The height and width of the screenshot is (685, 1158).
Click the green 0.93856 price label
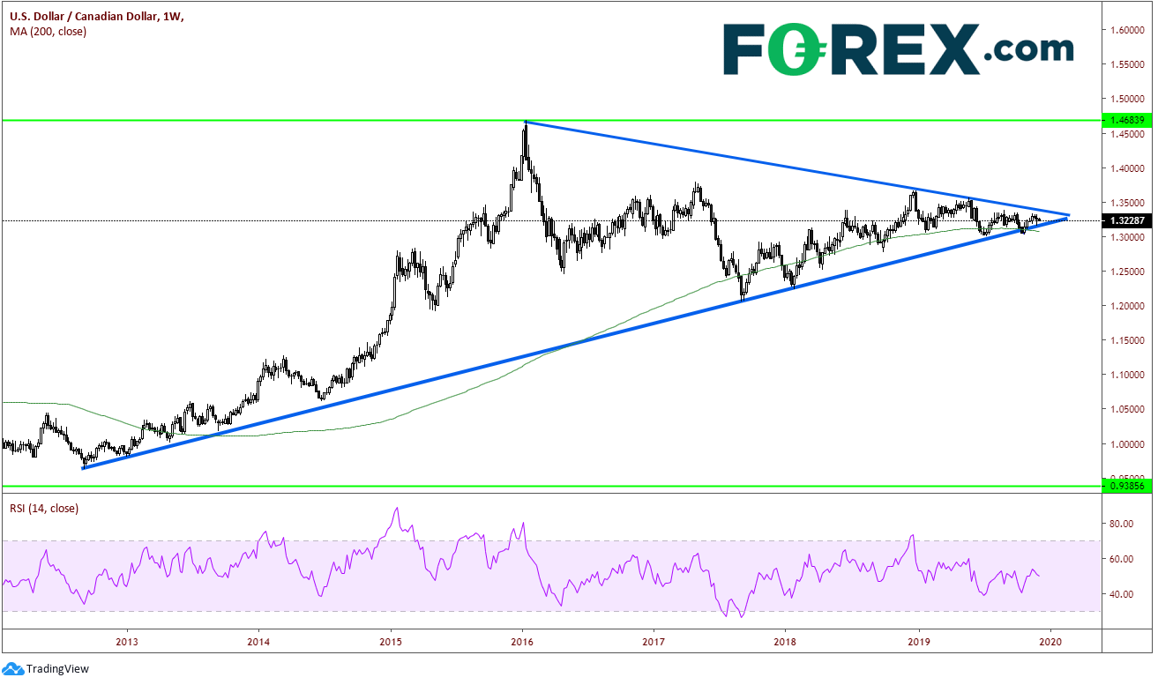pos(1127,486)
